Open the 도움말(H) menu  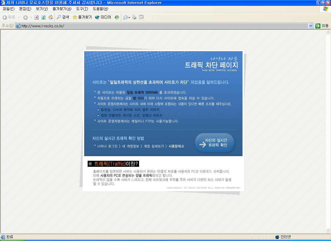101,9
